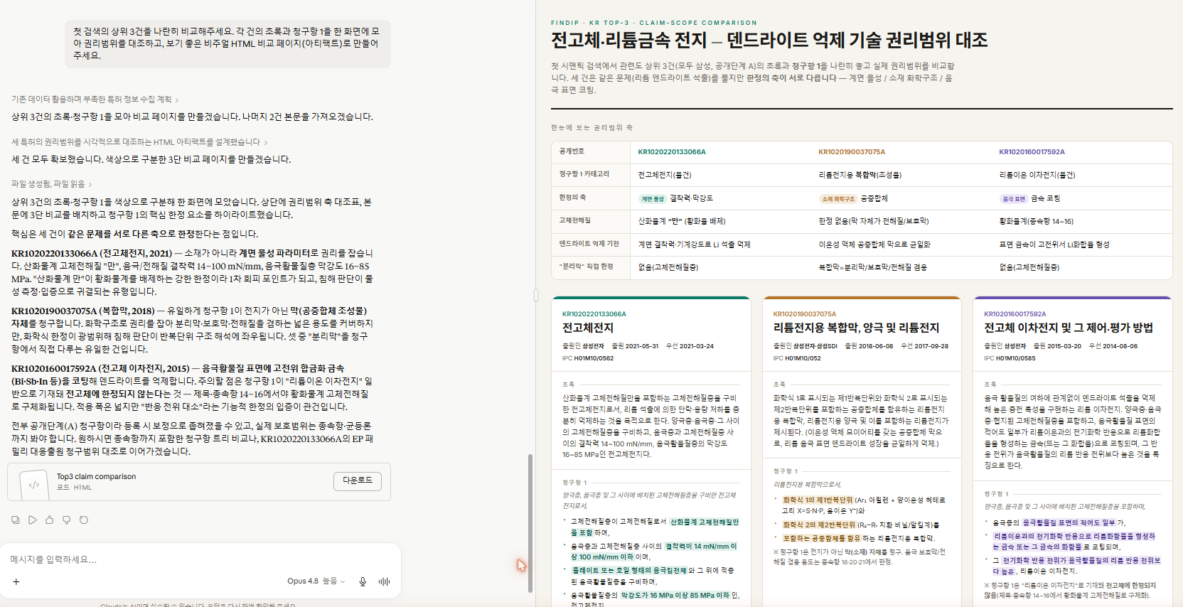Give the reply a thumbs down
The image size is (1183, 607).
point(67,520)
